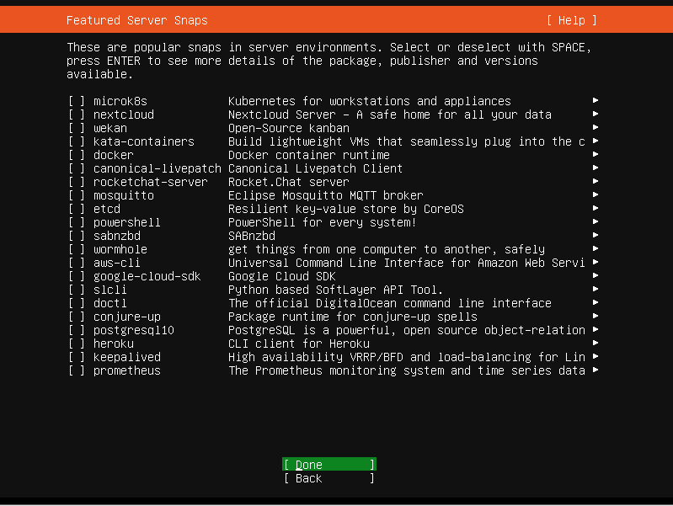673x506 pixels.
Task: Toggle the wormhole snap checkbox
Action: click(x=77, y=249)
